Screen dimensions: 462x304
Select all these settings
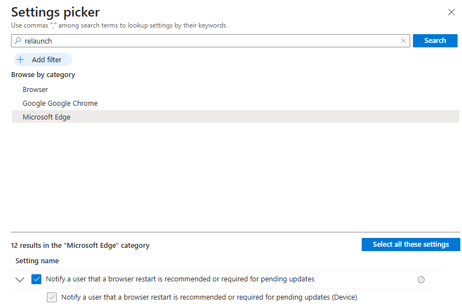[411, 245]
